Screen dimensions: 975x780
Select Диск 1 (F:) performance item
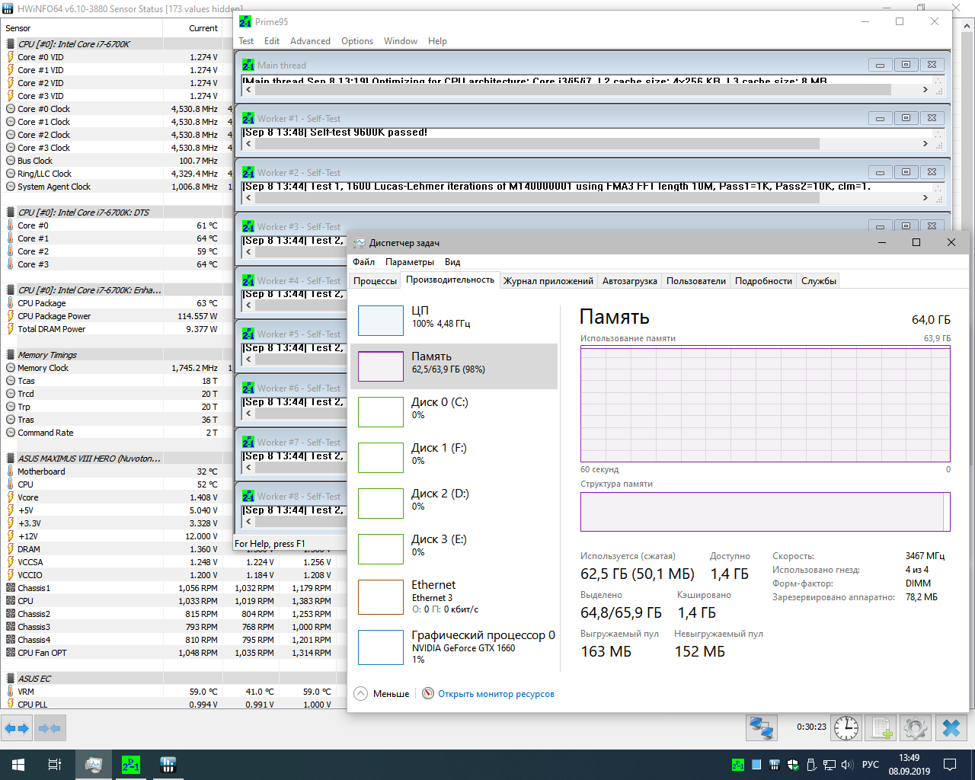pyautogui.click(x=454, y=458)
